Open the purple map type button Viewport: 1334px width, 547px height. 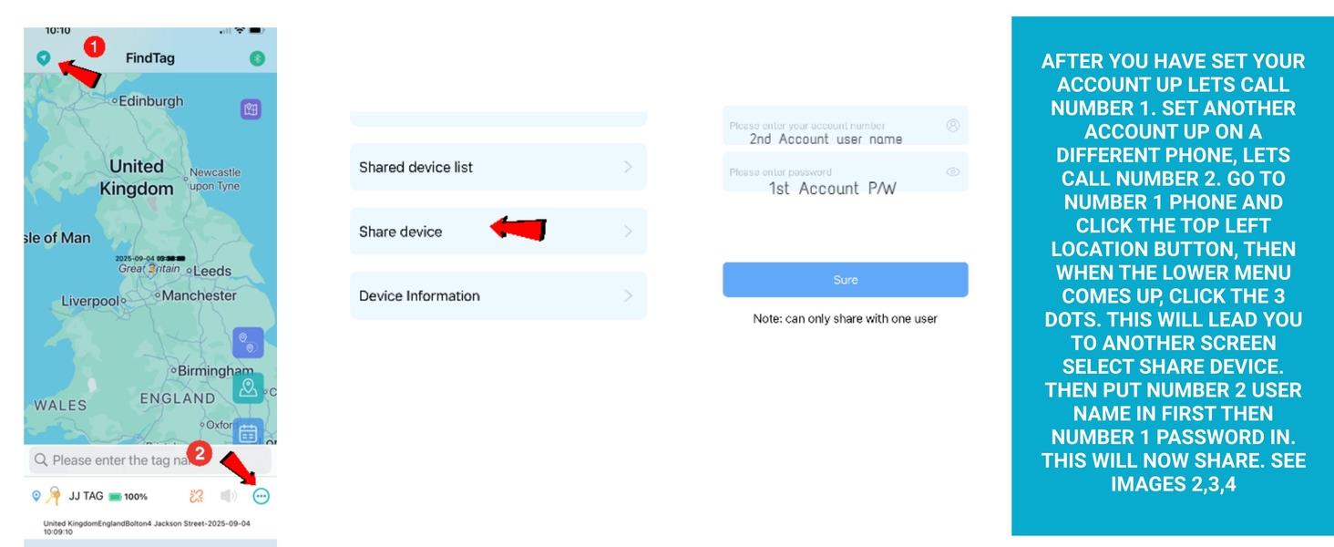(251, 109)
